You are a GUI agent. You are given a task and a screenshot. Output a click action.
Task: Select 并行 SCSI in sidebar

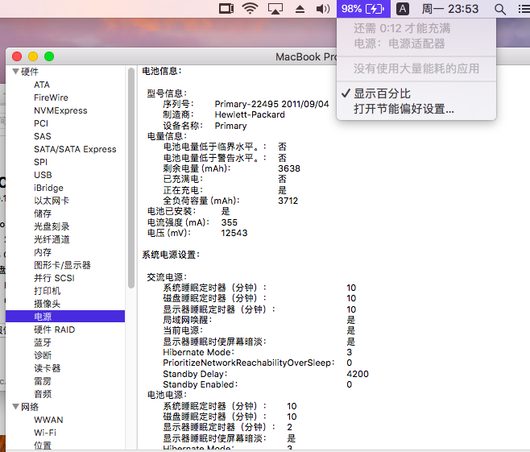point(54,277)
